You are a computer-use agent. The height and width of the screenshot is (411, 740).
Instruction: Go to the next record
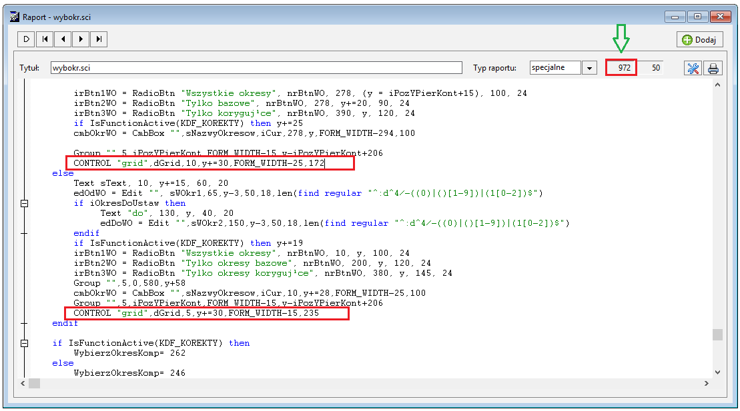81,39
